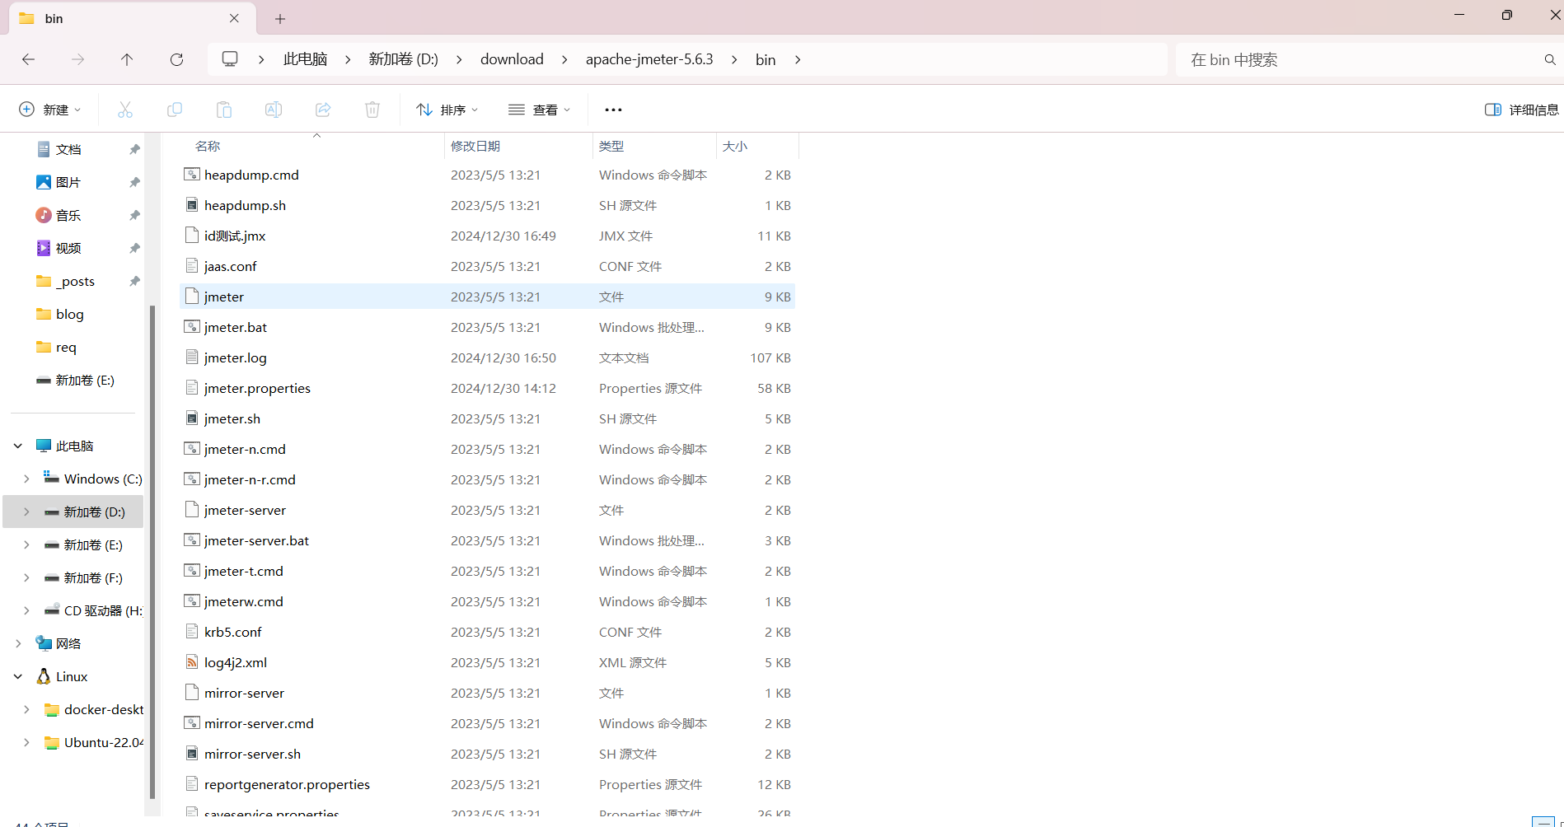Click the navigation pane scrollbar

(152, 552)
